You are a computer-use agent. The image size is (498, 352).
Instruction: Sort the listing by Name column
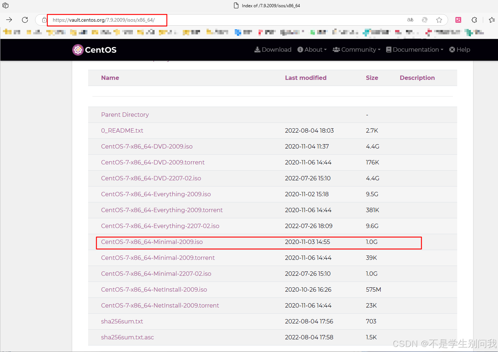[110, 78]
